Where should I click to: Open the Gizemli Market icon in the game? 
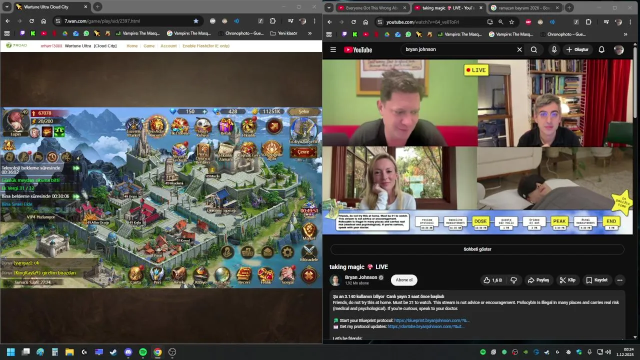pos(133,127)
